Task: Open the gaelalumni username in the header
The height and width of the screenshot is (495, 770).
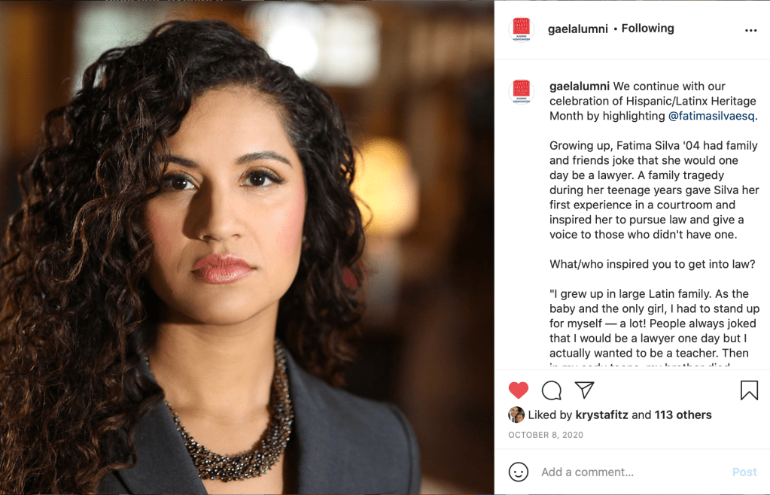Action: coord(577,29)
